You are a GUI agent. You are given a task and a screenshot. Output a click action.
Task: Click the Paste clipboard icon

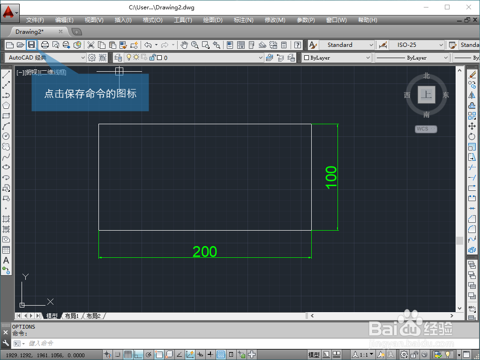[x=112, y=45]
